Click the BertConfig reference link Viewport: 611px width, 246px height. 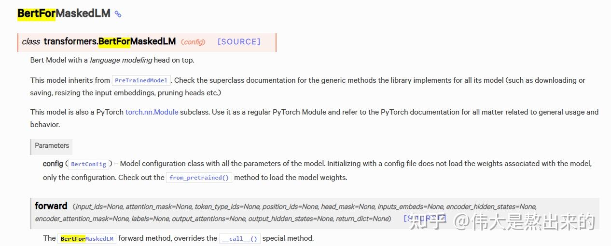click(x=88, y=164)
